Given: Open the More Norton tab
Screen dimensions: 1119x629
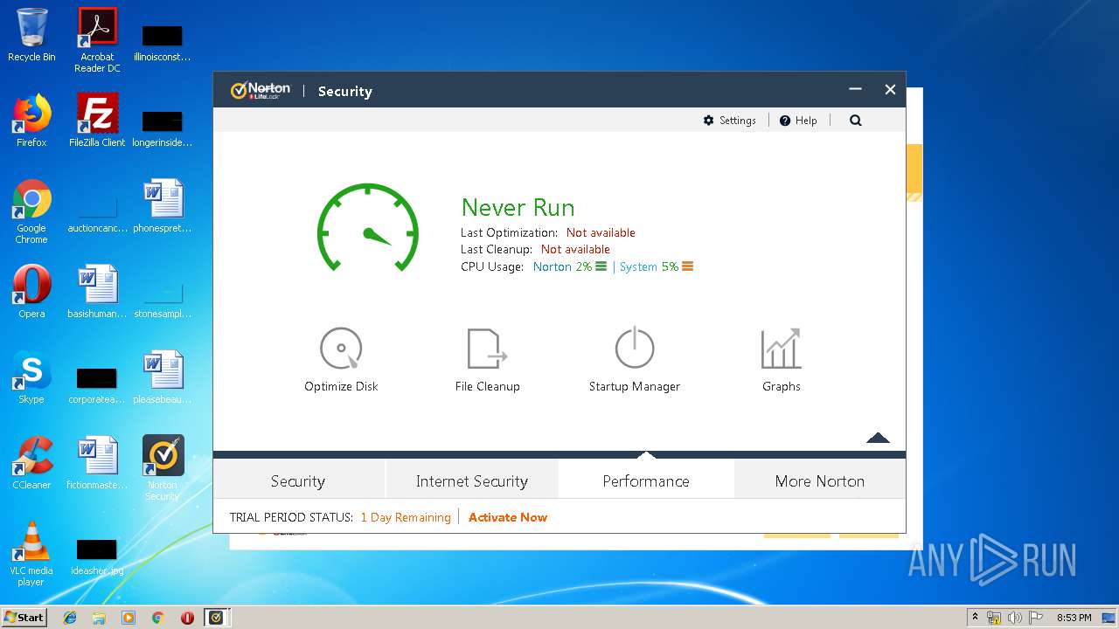Looking at the screenshot, I should 820,480.
